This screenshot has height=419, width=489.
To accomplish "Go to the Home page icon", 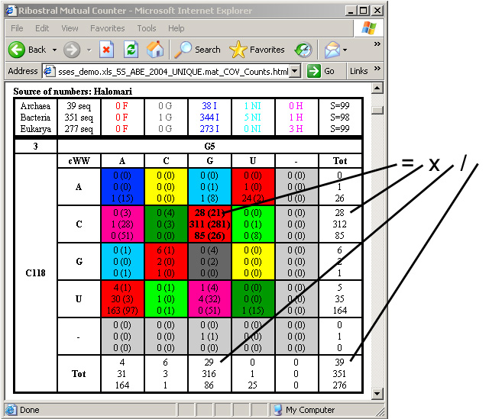I will coord(155,50).
